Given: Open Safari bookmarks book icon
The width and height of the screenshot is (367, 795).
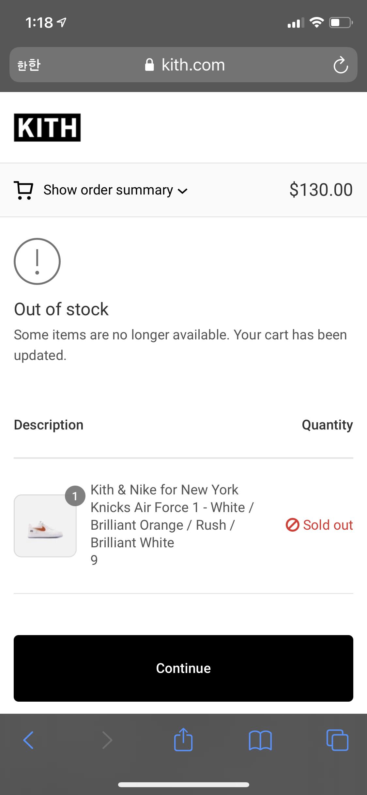Looking at the screenshot, I should click(260, 740).
